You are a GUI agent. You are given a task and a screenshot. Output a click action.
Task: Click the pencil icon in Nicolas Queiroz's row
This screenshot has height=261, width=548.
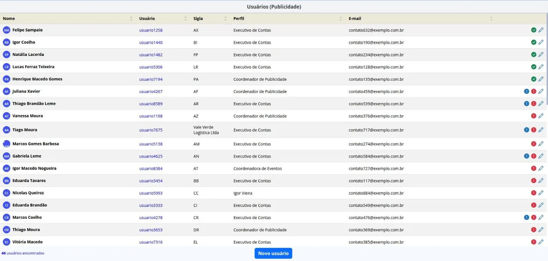[541, 193]
